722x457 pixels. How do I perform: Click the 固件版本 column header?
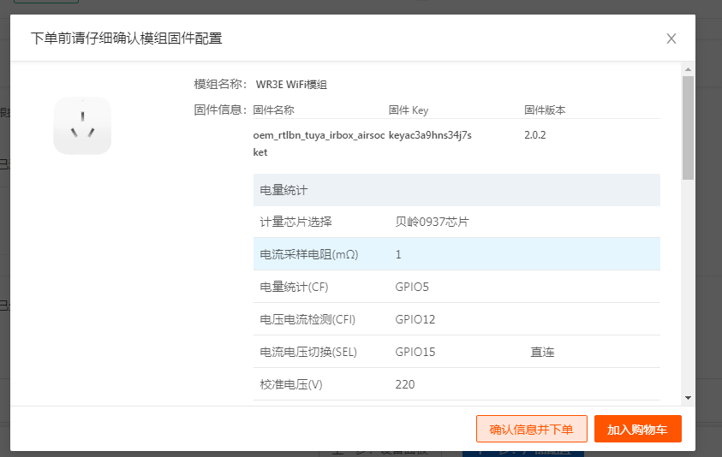545,110
